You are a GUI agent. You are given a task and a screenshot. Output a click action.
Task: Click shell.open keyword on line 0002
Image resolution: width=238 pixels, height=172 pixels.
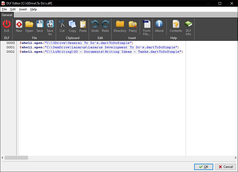pos(32,52)
